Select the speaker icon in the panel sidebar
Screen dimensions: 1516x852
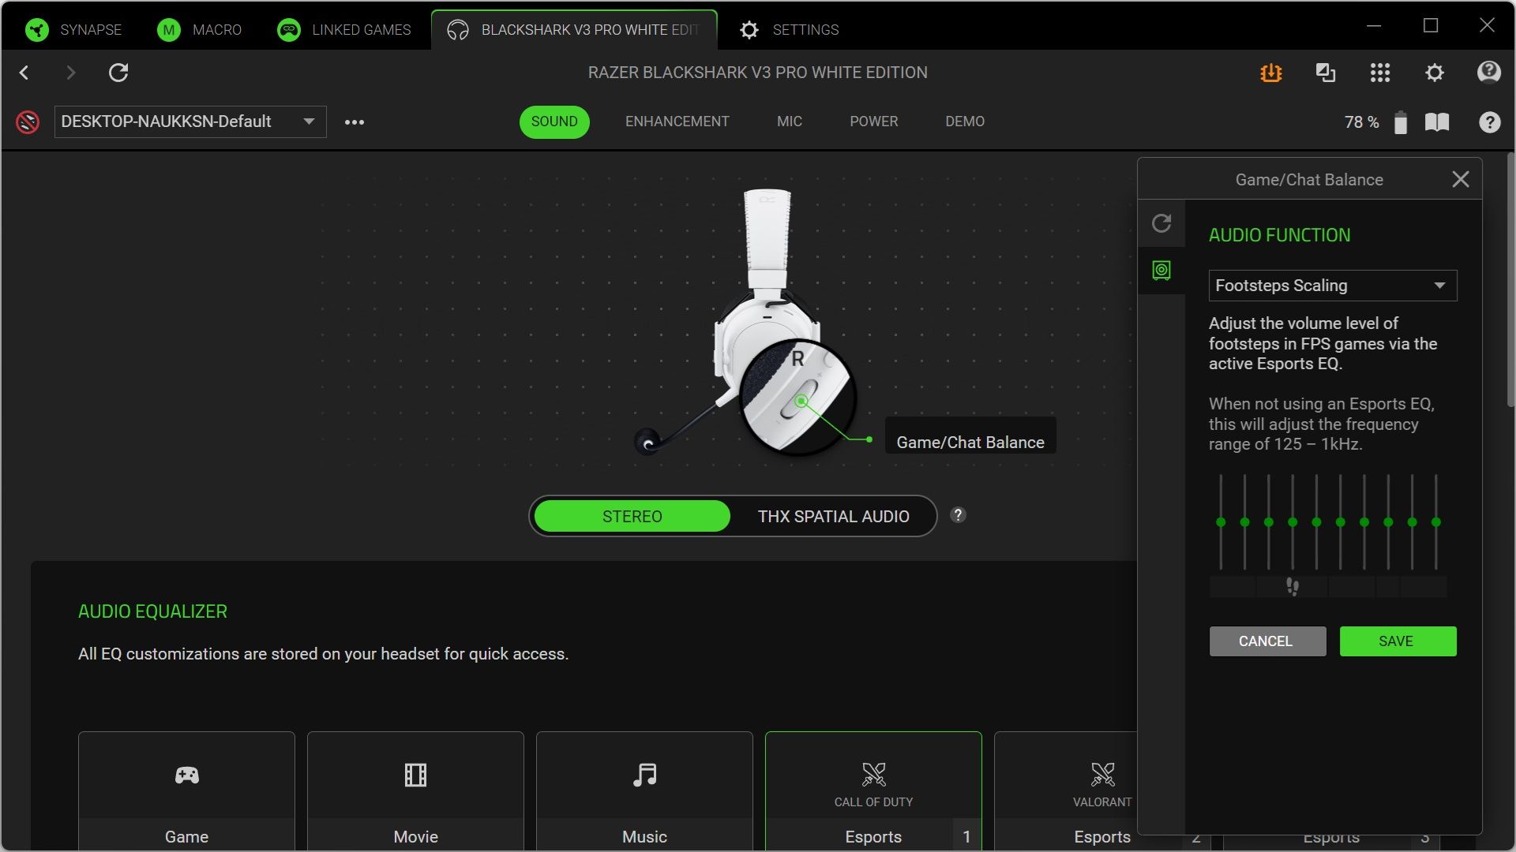1161,271
